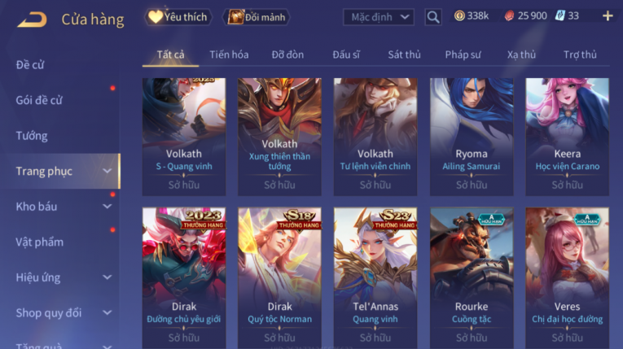Select Tel'Annas Quang vinh skin card

(x=375, y=278)
